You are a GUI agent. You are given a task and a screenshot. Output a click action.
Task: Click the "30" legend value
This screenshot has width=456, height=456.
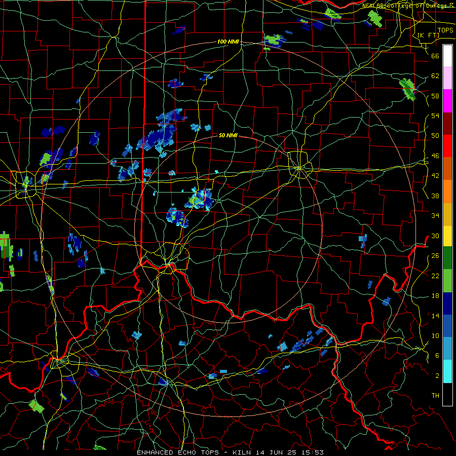coord(435,236)
